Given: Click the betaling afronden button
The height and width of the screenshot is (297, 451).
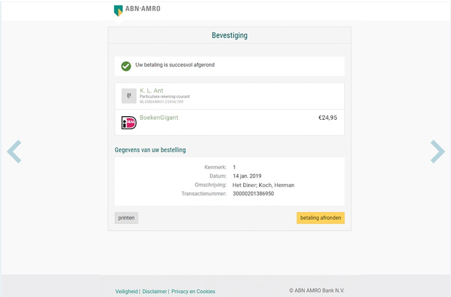Looking at the screenshot, I should coord(320,218).
